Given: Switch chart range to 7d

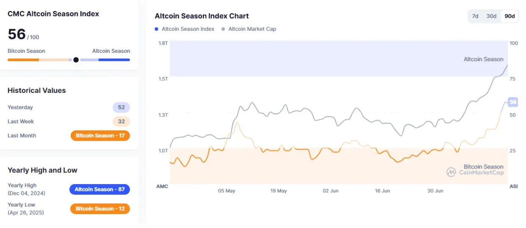Looking at the screenshot, I should [475, 16].
